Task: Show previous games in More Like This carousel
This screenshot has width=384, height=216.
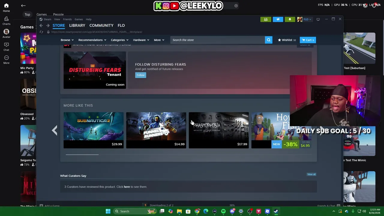Action: pos(54,130)
